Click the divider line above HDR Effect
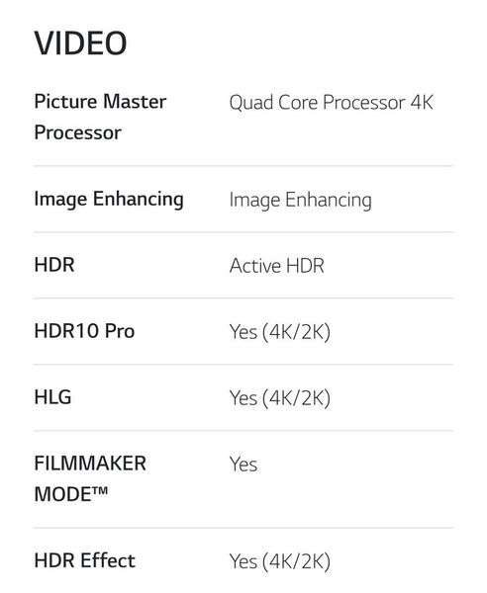Screen dimensions: 487x593 point(243,528)
